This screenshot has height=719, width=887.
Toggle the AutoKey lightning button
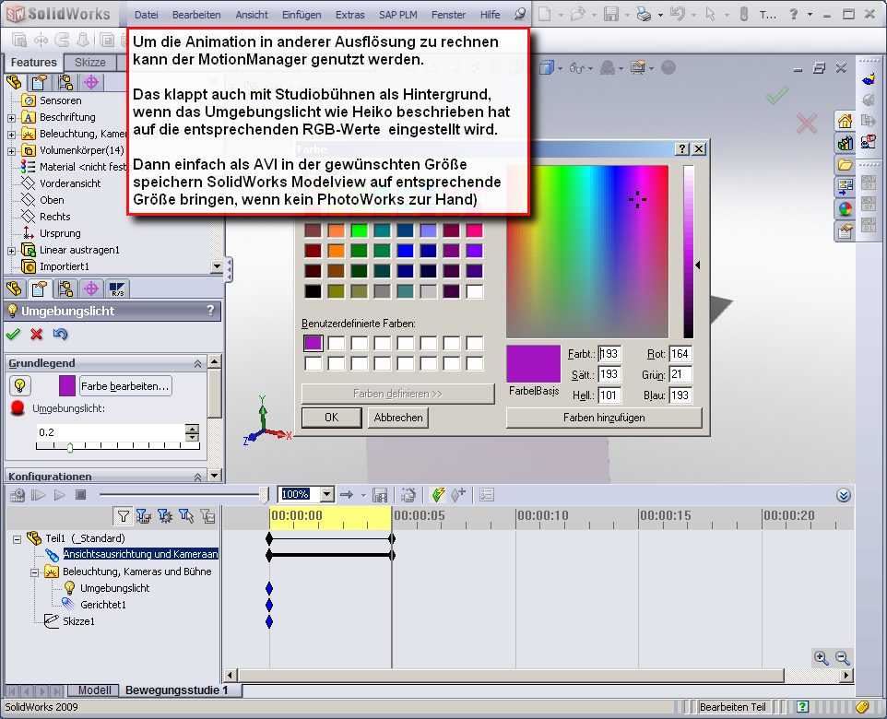pyautogui.click(x=437, y=495)
